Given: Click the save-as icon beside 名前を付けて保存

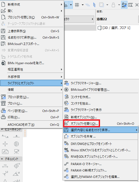Looking at the screenshot, I should tap(3, 37).
